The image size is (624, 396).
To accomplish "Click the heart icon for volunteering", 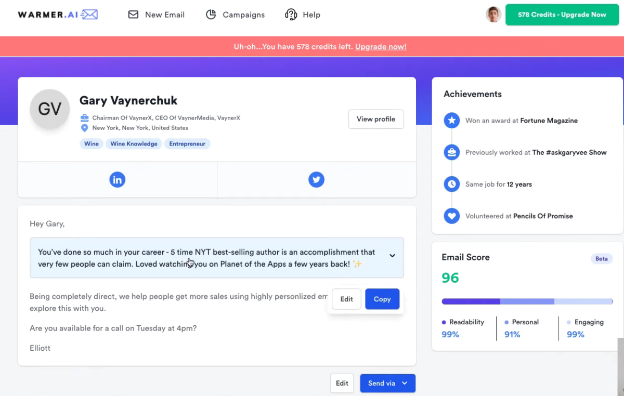I will click(x=452, y=216).
